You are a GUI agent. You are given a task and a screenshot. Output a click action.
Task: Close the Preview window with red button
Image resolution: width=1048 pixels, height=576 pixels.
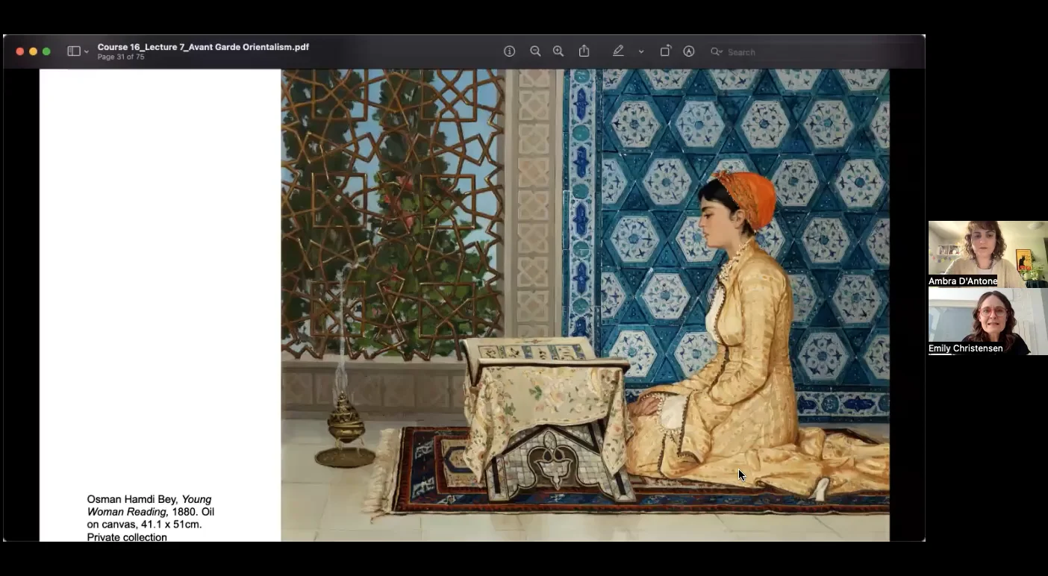20,51
